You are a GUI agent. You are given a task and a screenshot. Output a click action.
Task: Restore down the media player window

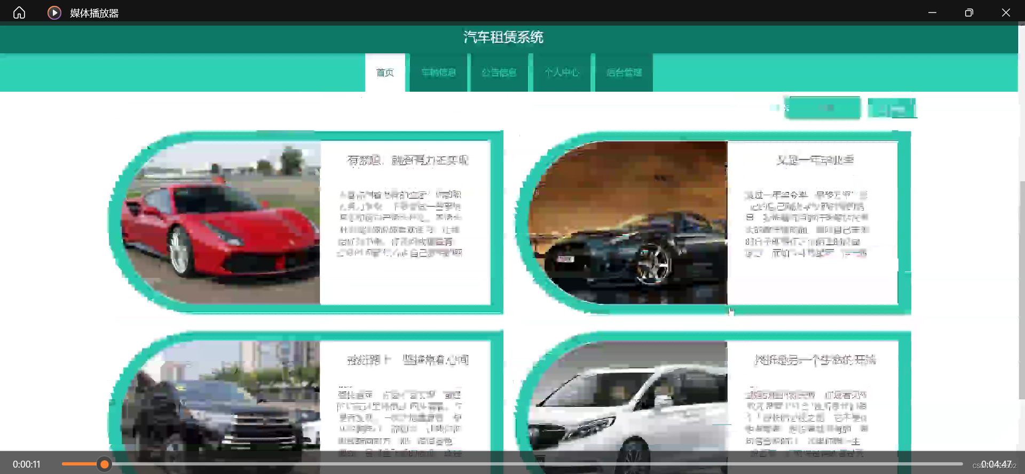coord(969,12)
